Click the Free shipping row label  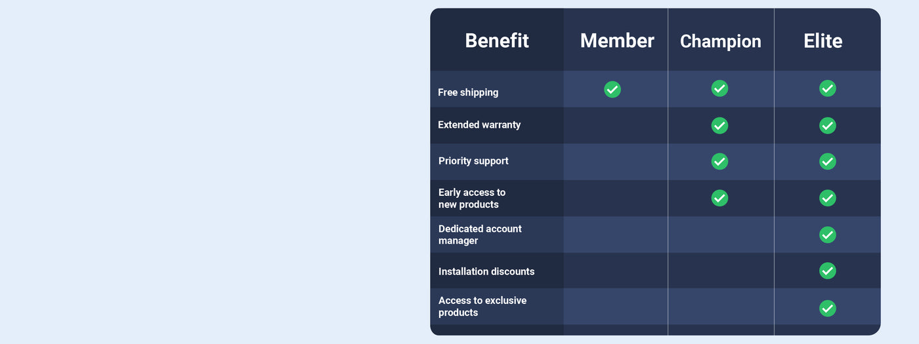[x=468, y=92]
